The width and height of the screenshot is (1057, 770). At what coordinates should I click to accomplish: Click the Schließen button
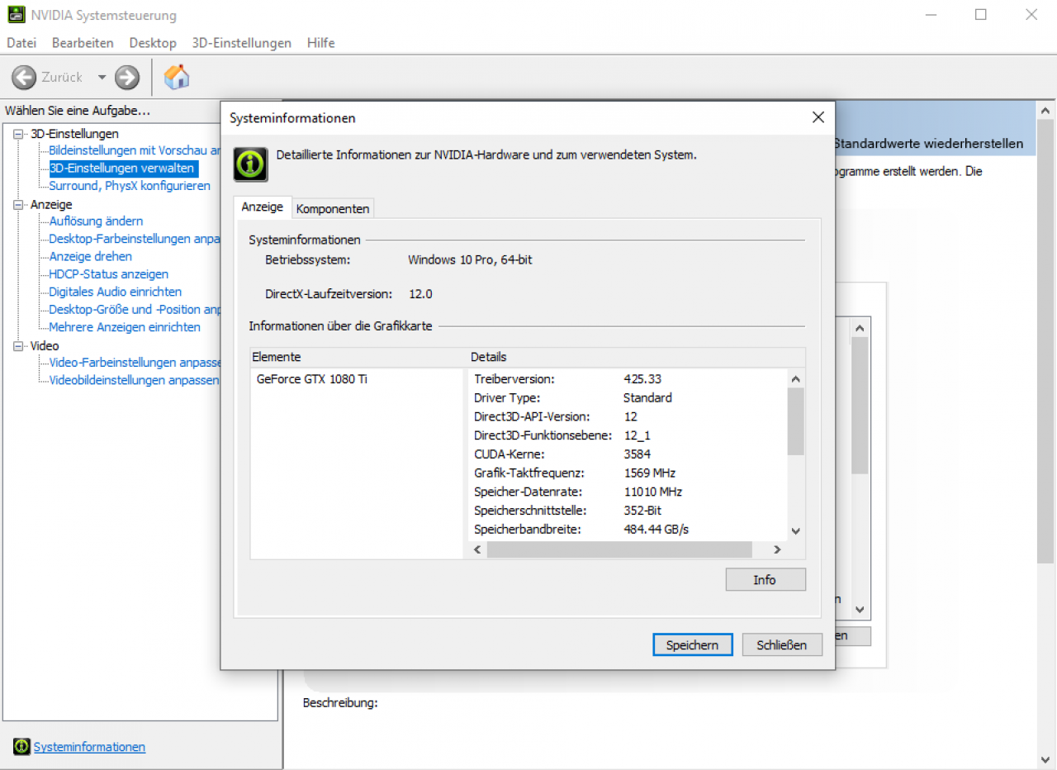click(x=782, y=645)
